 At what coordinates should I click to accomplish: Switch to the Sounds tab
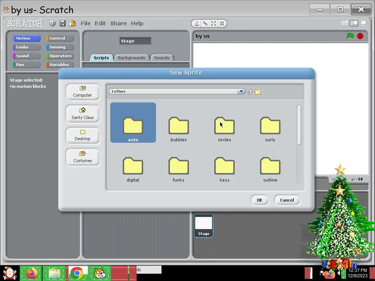point(162,57)
